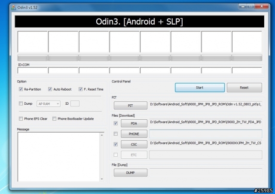This screenshot has height=194, width=275.
Task: Enable Phone EFS Clear option
Action: coord(21,118)
